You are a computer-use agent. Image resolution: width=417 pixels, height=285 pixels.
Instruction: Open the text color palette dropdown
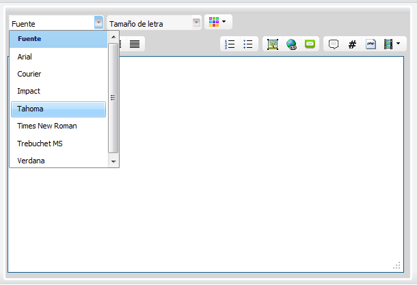(218, 22)
